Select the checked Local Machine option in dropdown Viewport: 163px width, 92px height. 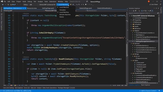point(64,12)
